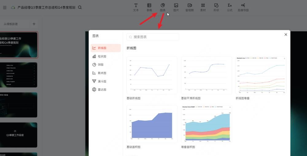
Task: Select the third slide thumbnail
Action: point(18,105)
